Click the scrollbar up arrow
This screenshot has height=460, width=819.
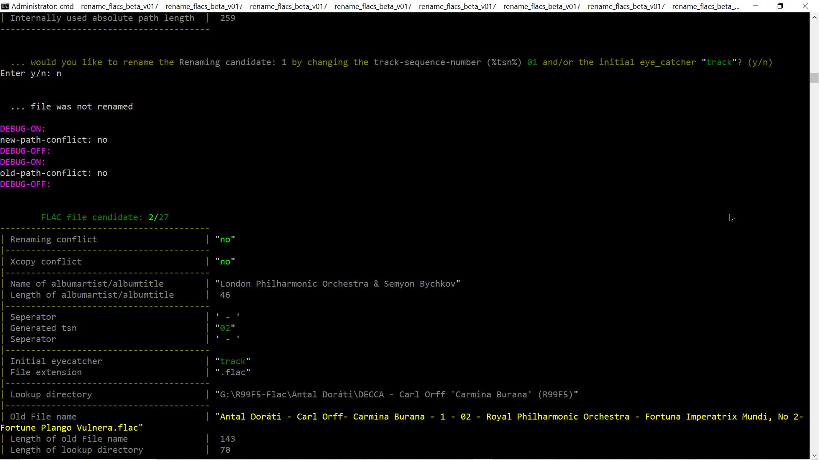click(x=814, y=17)
